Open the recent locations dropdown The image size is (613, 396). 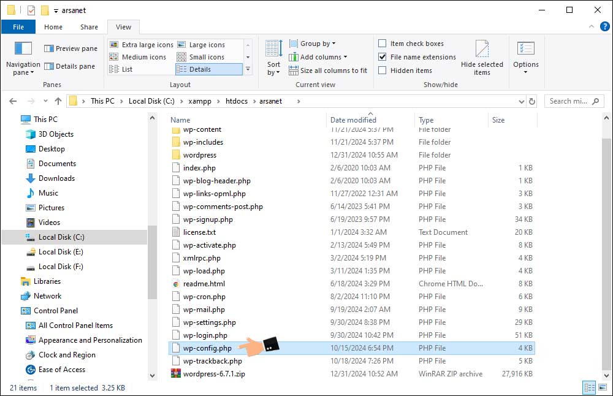[x=45, y=101]
